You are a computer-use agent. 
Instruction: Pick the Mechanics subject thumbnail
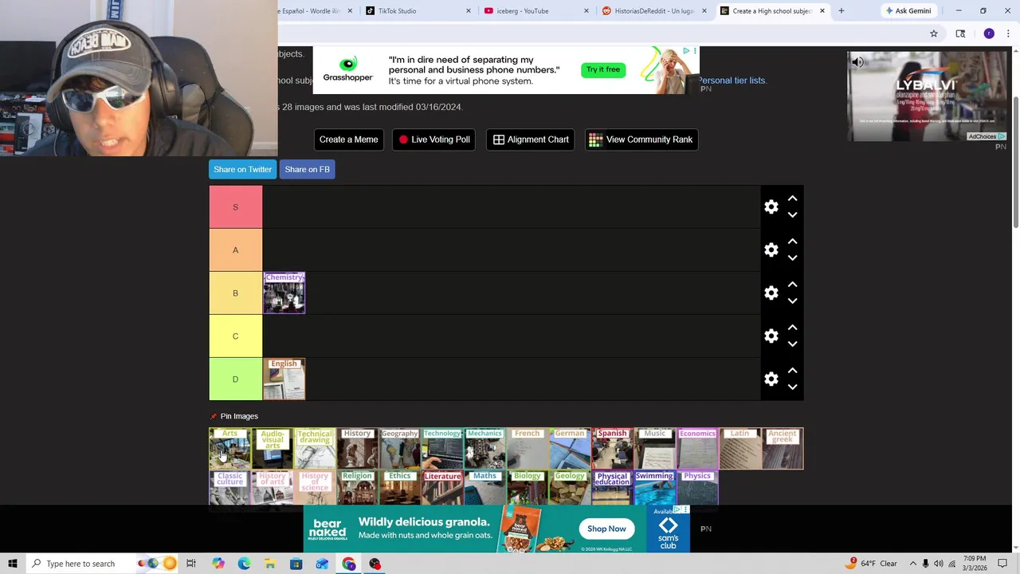pos(484,448)
